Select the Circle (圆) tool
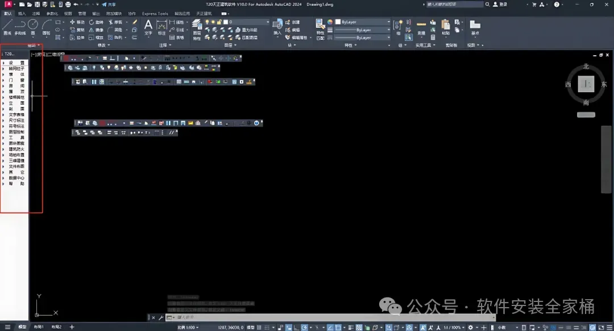Viewport: 614px width, 331px height. tap(33, 27)
